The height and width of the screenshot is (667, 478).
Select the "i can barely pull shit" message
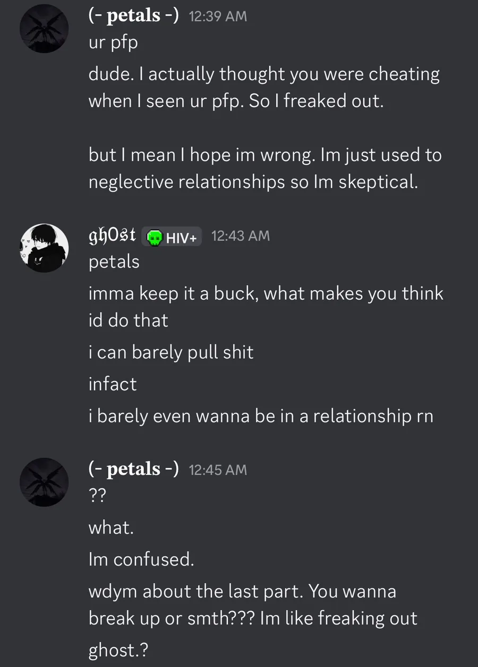(171, 352)
